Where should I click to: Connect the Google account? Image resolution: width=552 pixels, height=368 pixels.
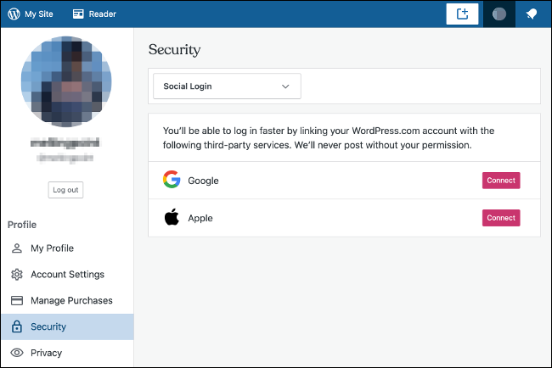(500, 181)
